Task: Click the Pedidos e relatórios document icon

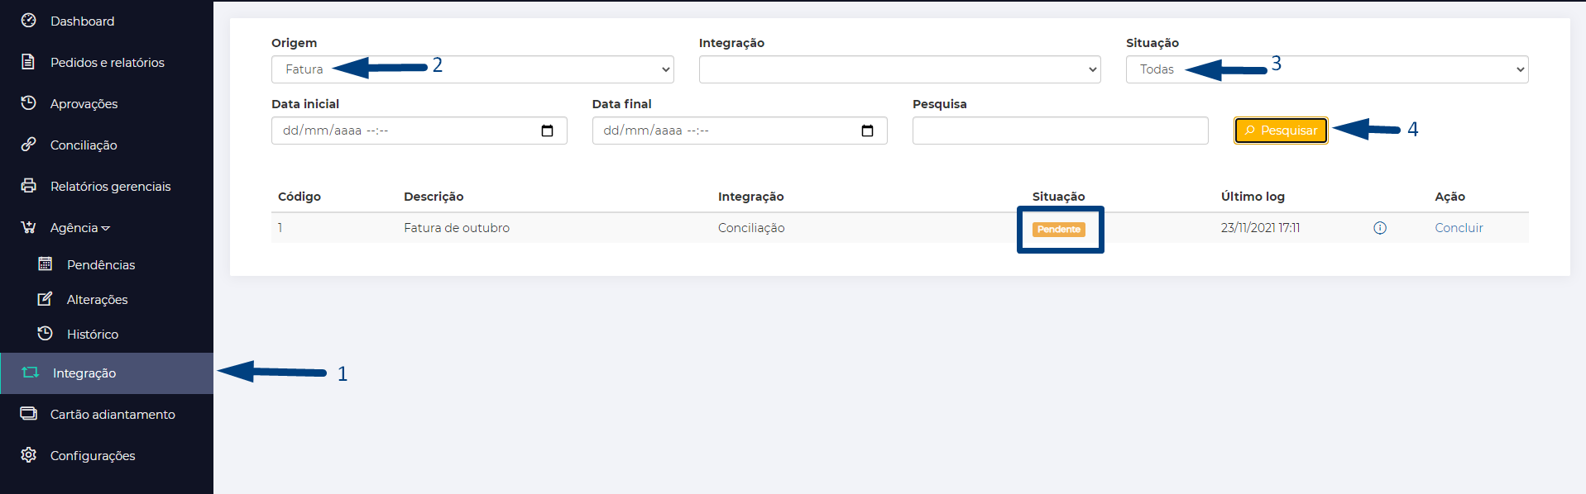Action: (x=28, y=62)
